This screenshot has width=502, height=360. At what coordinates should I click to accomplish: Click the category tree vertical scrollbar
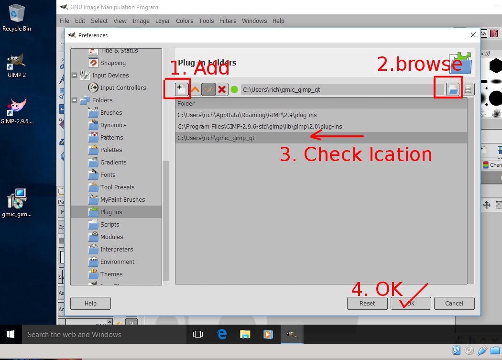165,221
